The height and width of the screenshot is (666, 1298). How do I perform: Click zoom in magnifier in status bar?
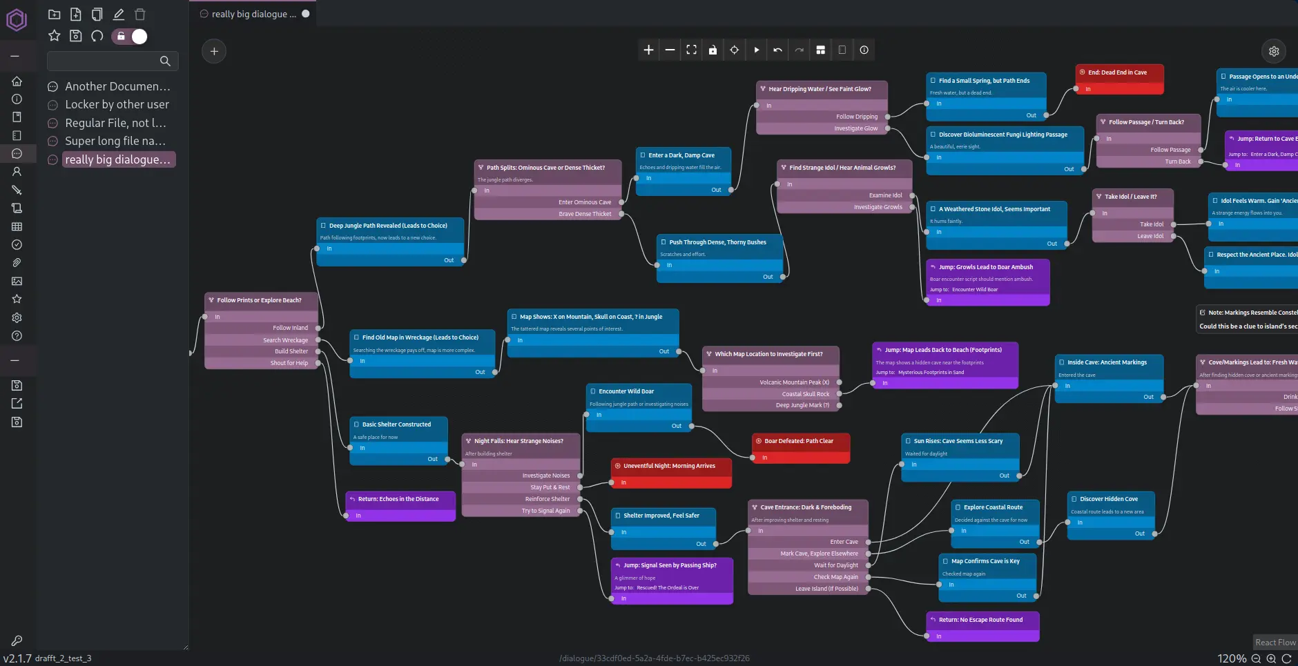click(x=1271, y=658)
